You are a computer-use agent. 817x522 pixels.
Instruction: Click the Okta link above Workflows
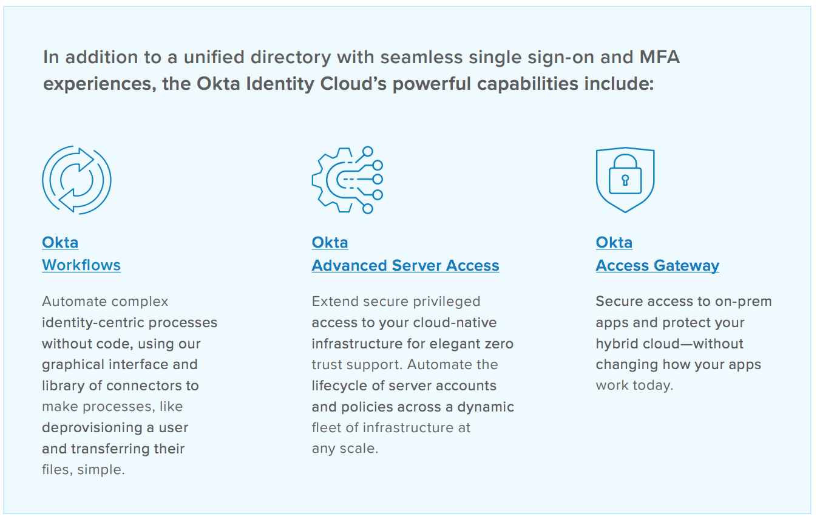[x=60, y=242]
